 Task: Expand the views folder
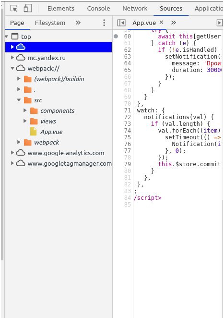click(25, 121)
